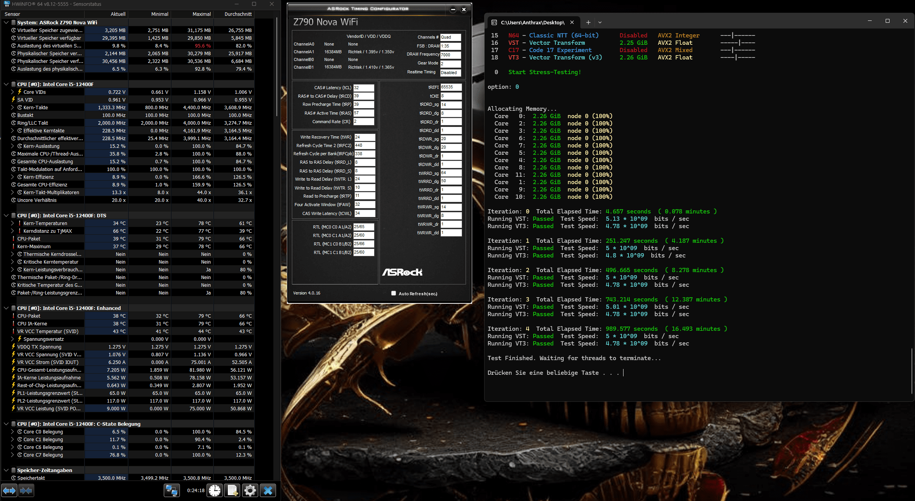Collapse System ASRock Z790 Nova WiFi group

coord(6,22)
